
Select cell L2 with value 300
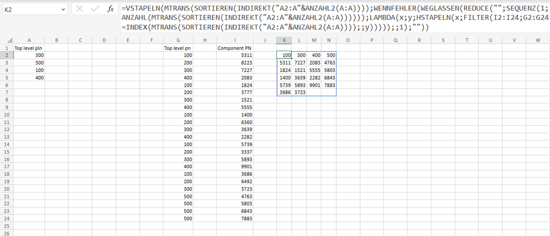point(299,55)
